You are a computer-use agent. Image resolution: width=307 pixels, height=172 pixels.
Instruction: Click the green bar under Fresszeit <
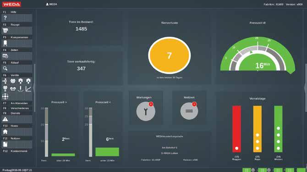[107, 152]
